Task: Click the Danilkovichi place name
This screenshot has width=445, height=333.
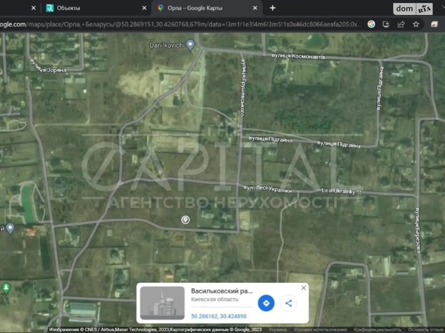Action: tap(167, 45)
